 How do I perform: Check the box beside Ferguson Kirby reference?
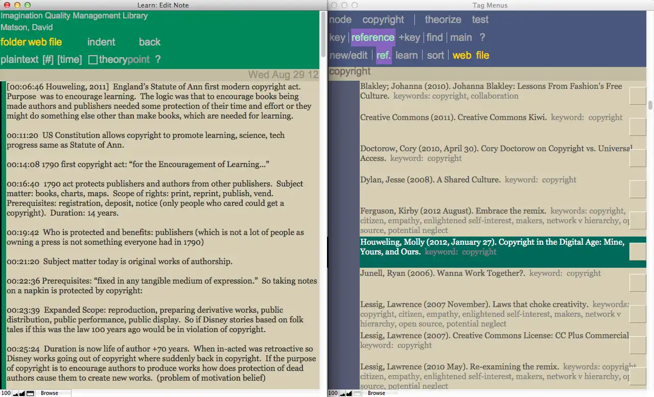(638, 220)
